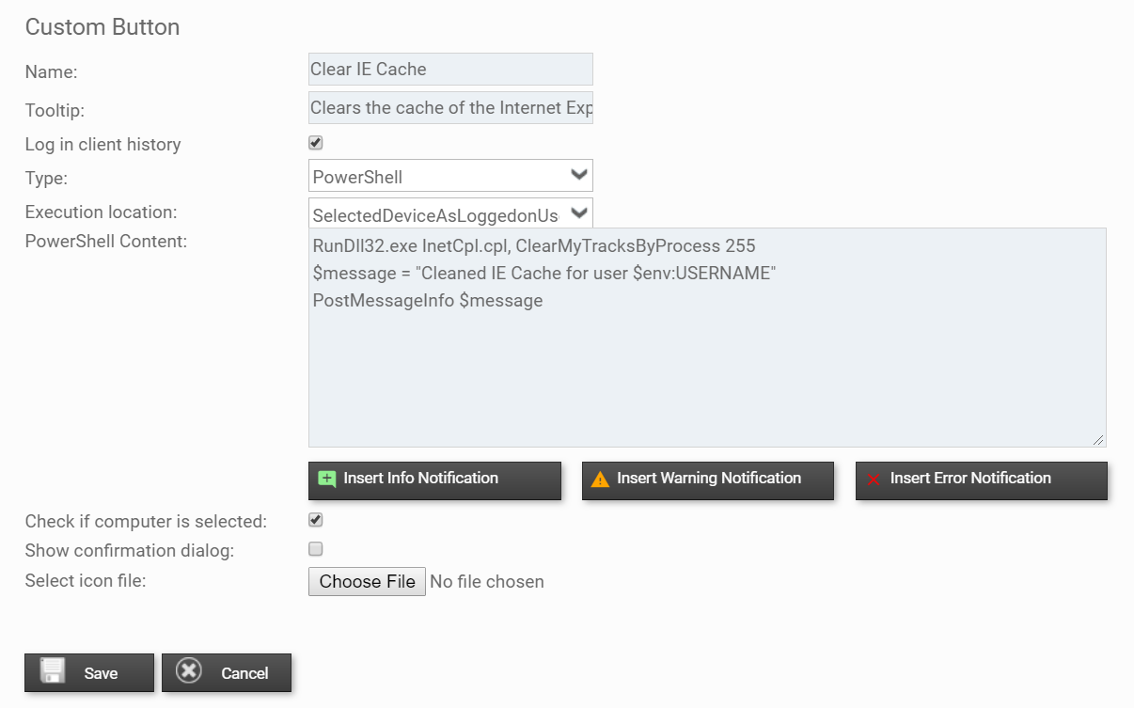Insert Error Notification into script
Viewport: 1134px width, 708px height.
coord(982,480)
